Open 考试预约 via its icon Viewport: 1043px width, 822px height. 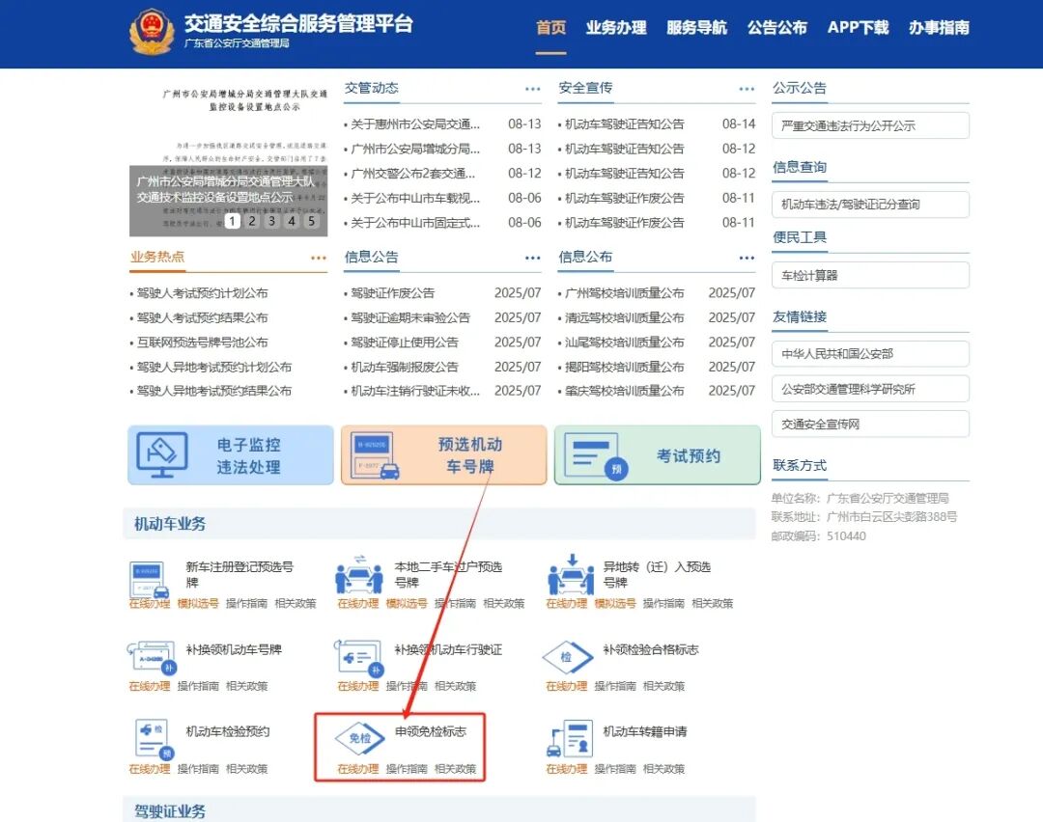tap(657, 453)
